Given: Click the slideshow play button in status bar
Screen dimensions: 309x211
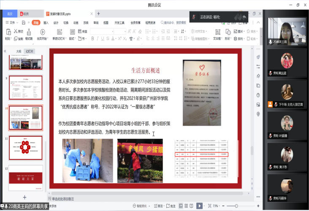Looking at the screenshot, I should [200, 206].
